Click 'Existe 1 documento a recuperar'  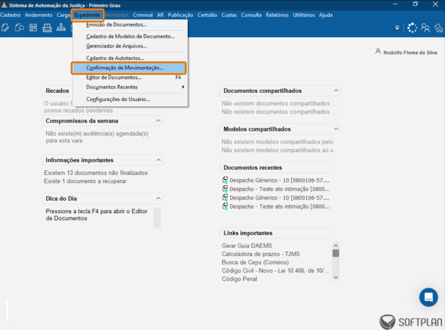click(x=85, y=181)
